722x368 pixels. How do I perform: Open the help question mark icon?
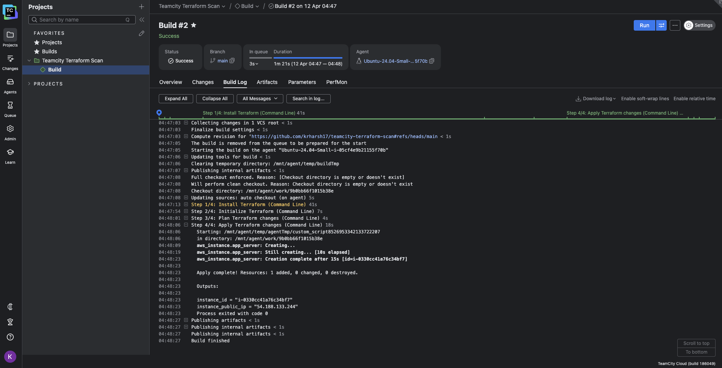[x=10, y=337]
